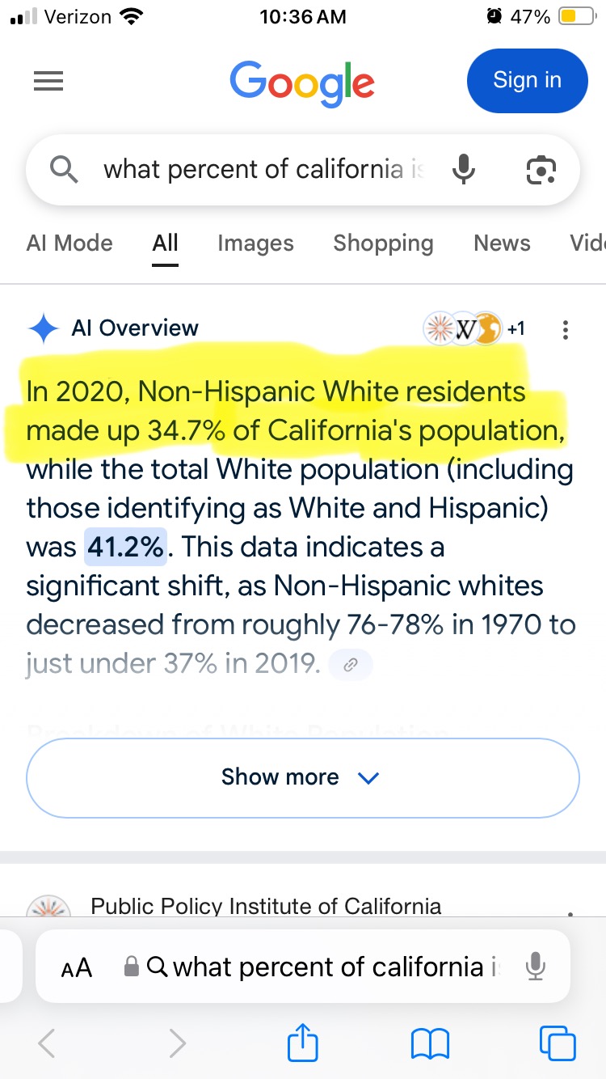
Task: Tap the source link chip after 2019
Action: pyautogui.click(x=351, y=665)
